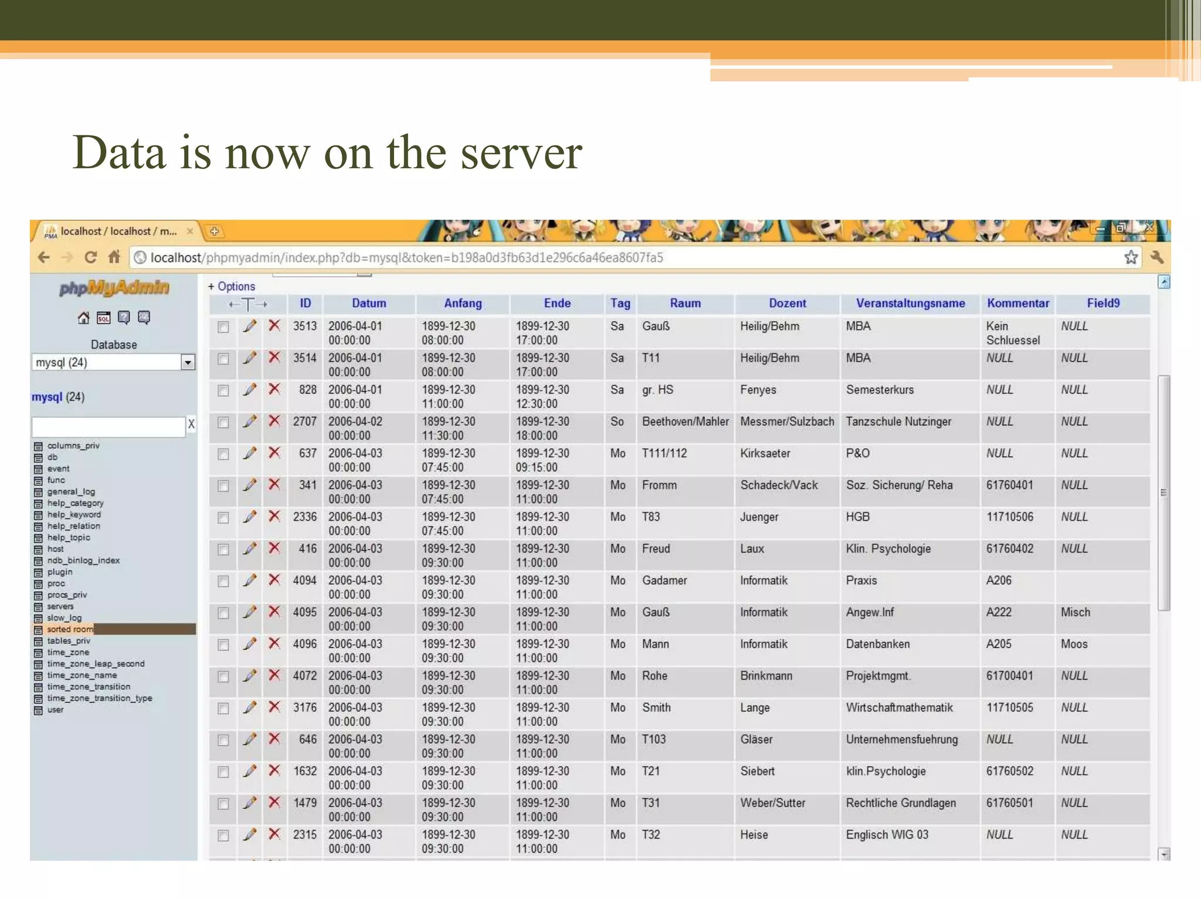Open the MySQL documentation icon
This screenshot has height=900, width=1201.
144,318
